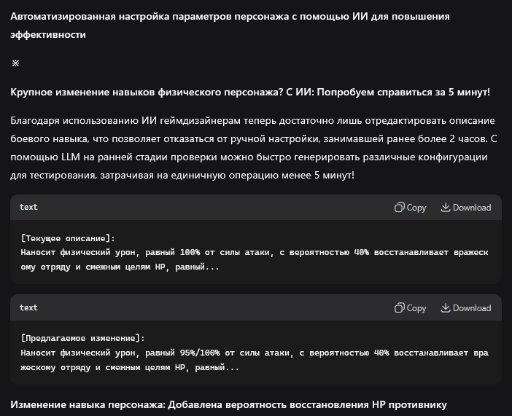Image resolution: width=512 pixels, height=416 pixels.
Task: Click the title starting with Автоматизированная настройка
Action: pyautogui.click(x=230, y=25)
